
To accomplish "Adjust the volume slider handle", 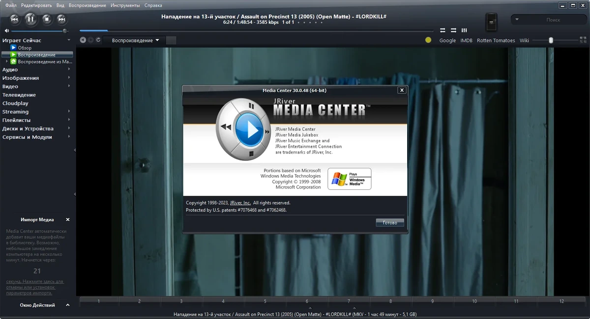I will [x=64, y=30].
